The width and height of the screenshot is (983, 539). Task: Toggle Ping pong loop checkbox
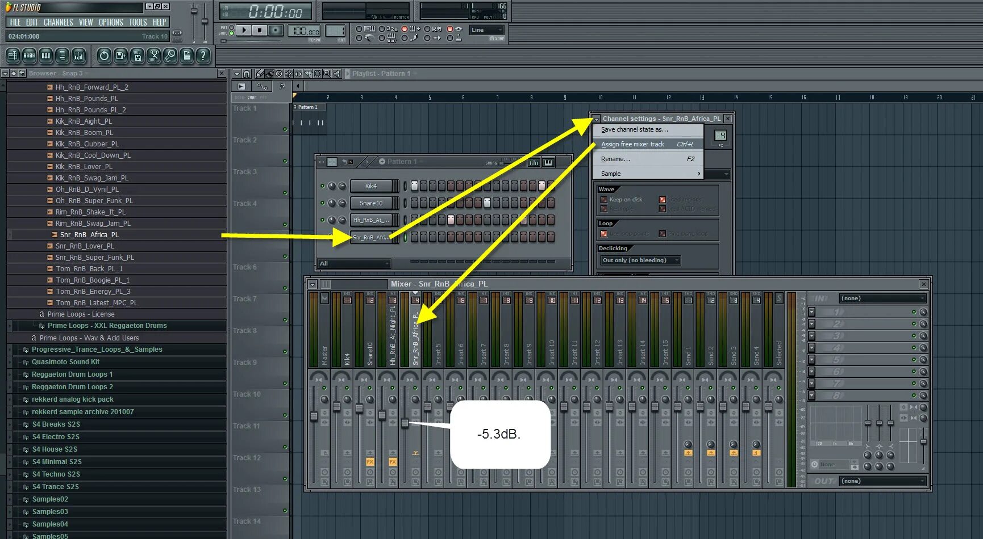(x=663, y=234)
